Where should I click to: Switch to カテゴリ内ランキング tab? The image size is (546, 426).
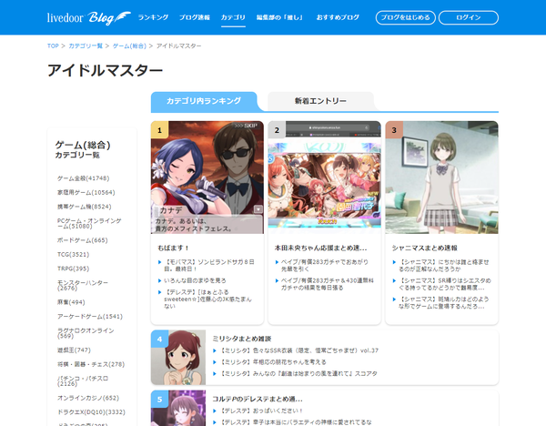click(204, 101)
